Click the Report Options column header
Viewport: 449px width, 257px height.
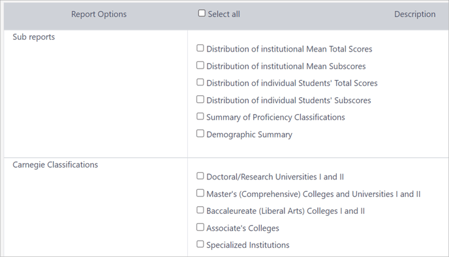(99, 14)
